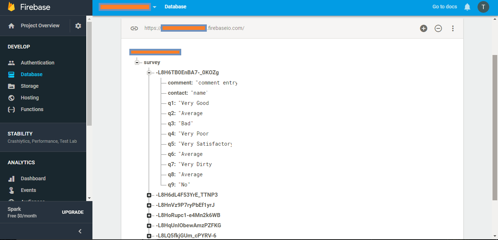Click the q7 value "Very Dirty"

click(195, 164)
